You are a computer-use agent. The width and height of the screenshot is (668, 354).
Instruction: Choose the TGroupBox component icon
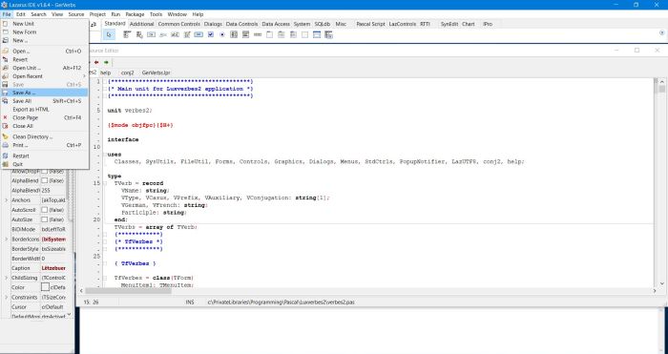coord(269,35)
